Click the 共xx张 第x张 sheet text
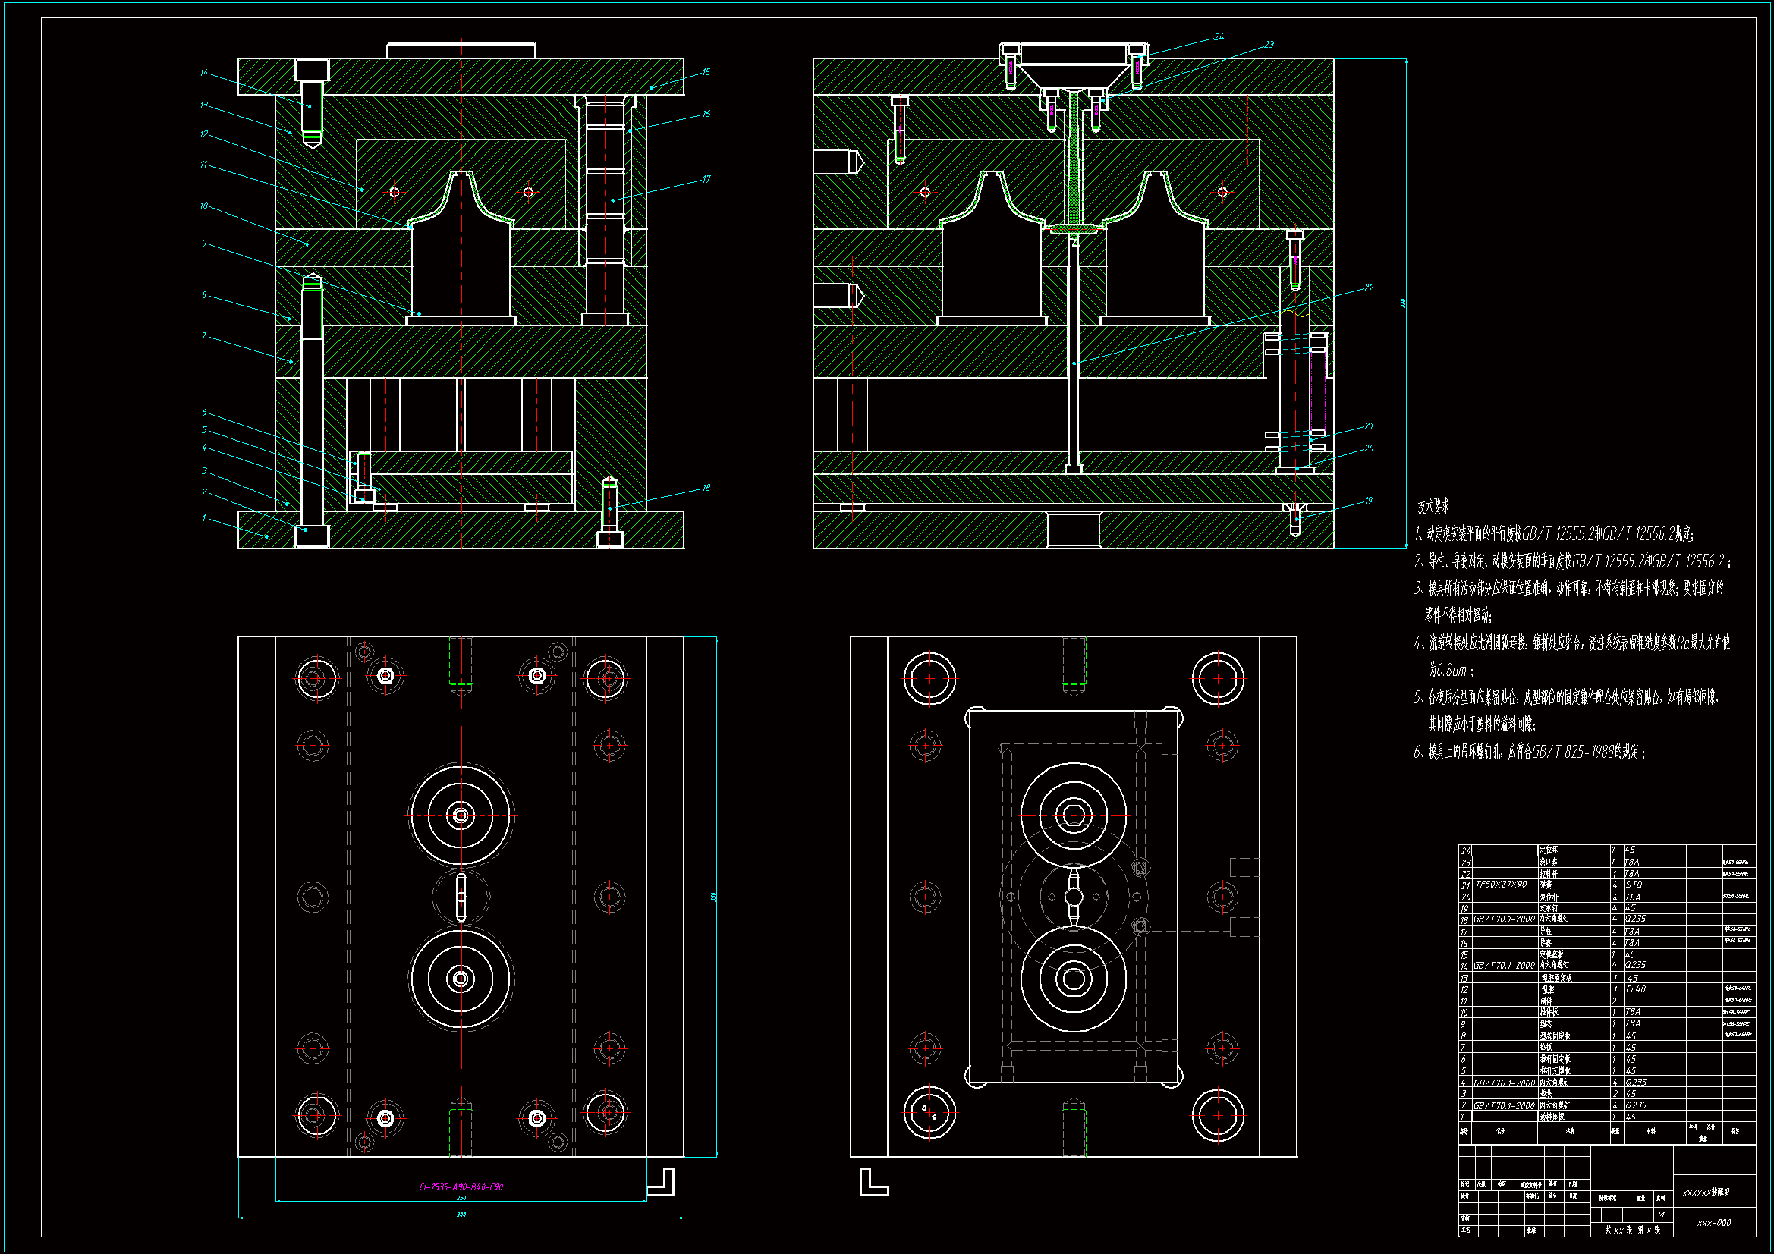Viewport: 1774px width, 1254px height. [x=1633, y=1230]
